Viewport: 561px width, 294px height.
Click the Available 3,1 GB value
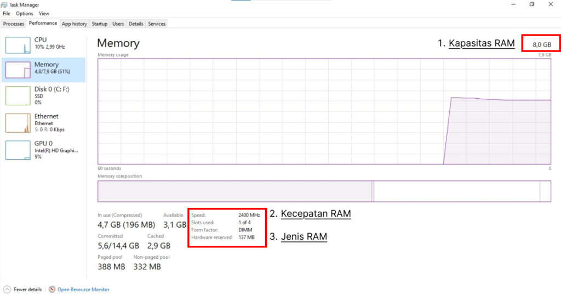175,225
